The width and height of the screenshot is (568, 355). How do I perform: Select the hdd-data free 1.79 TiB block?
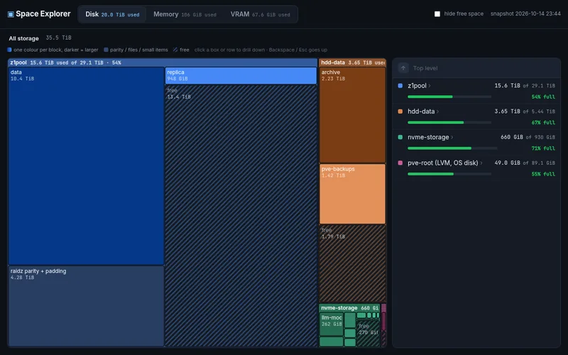click(352, 263)
